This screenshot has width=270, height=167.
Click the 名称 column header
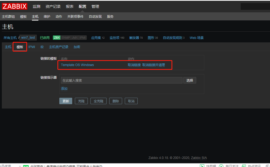click(64, 59)
